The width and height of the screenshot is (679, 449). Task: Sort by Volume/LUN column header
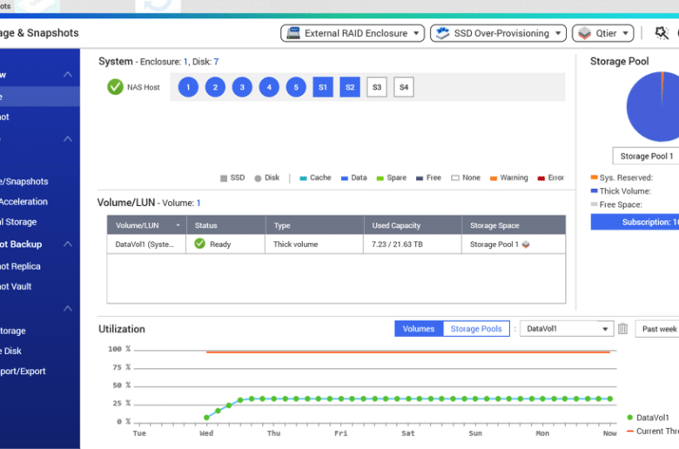[147, 225]
